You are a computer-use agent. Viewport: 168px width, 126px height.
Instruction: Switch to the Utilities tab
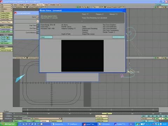pos(34,5)
